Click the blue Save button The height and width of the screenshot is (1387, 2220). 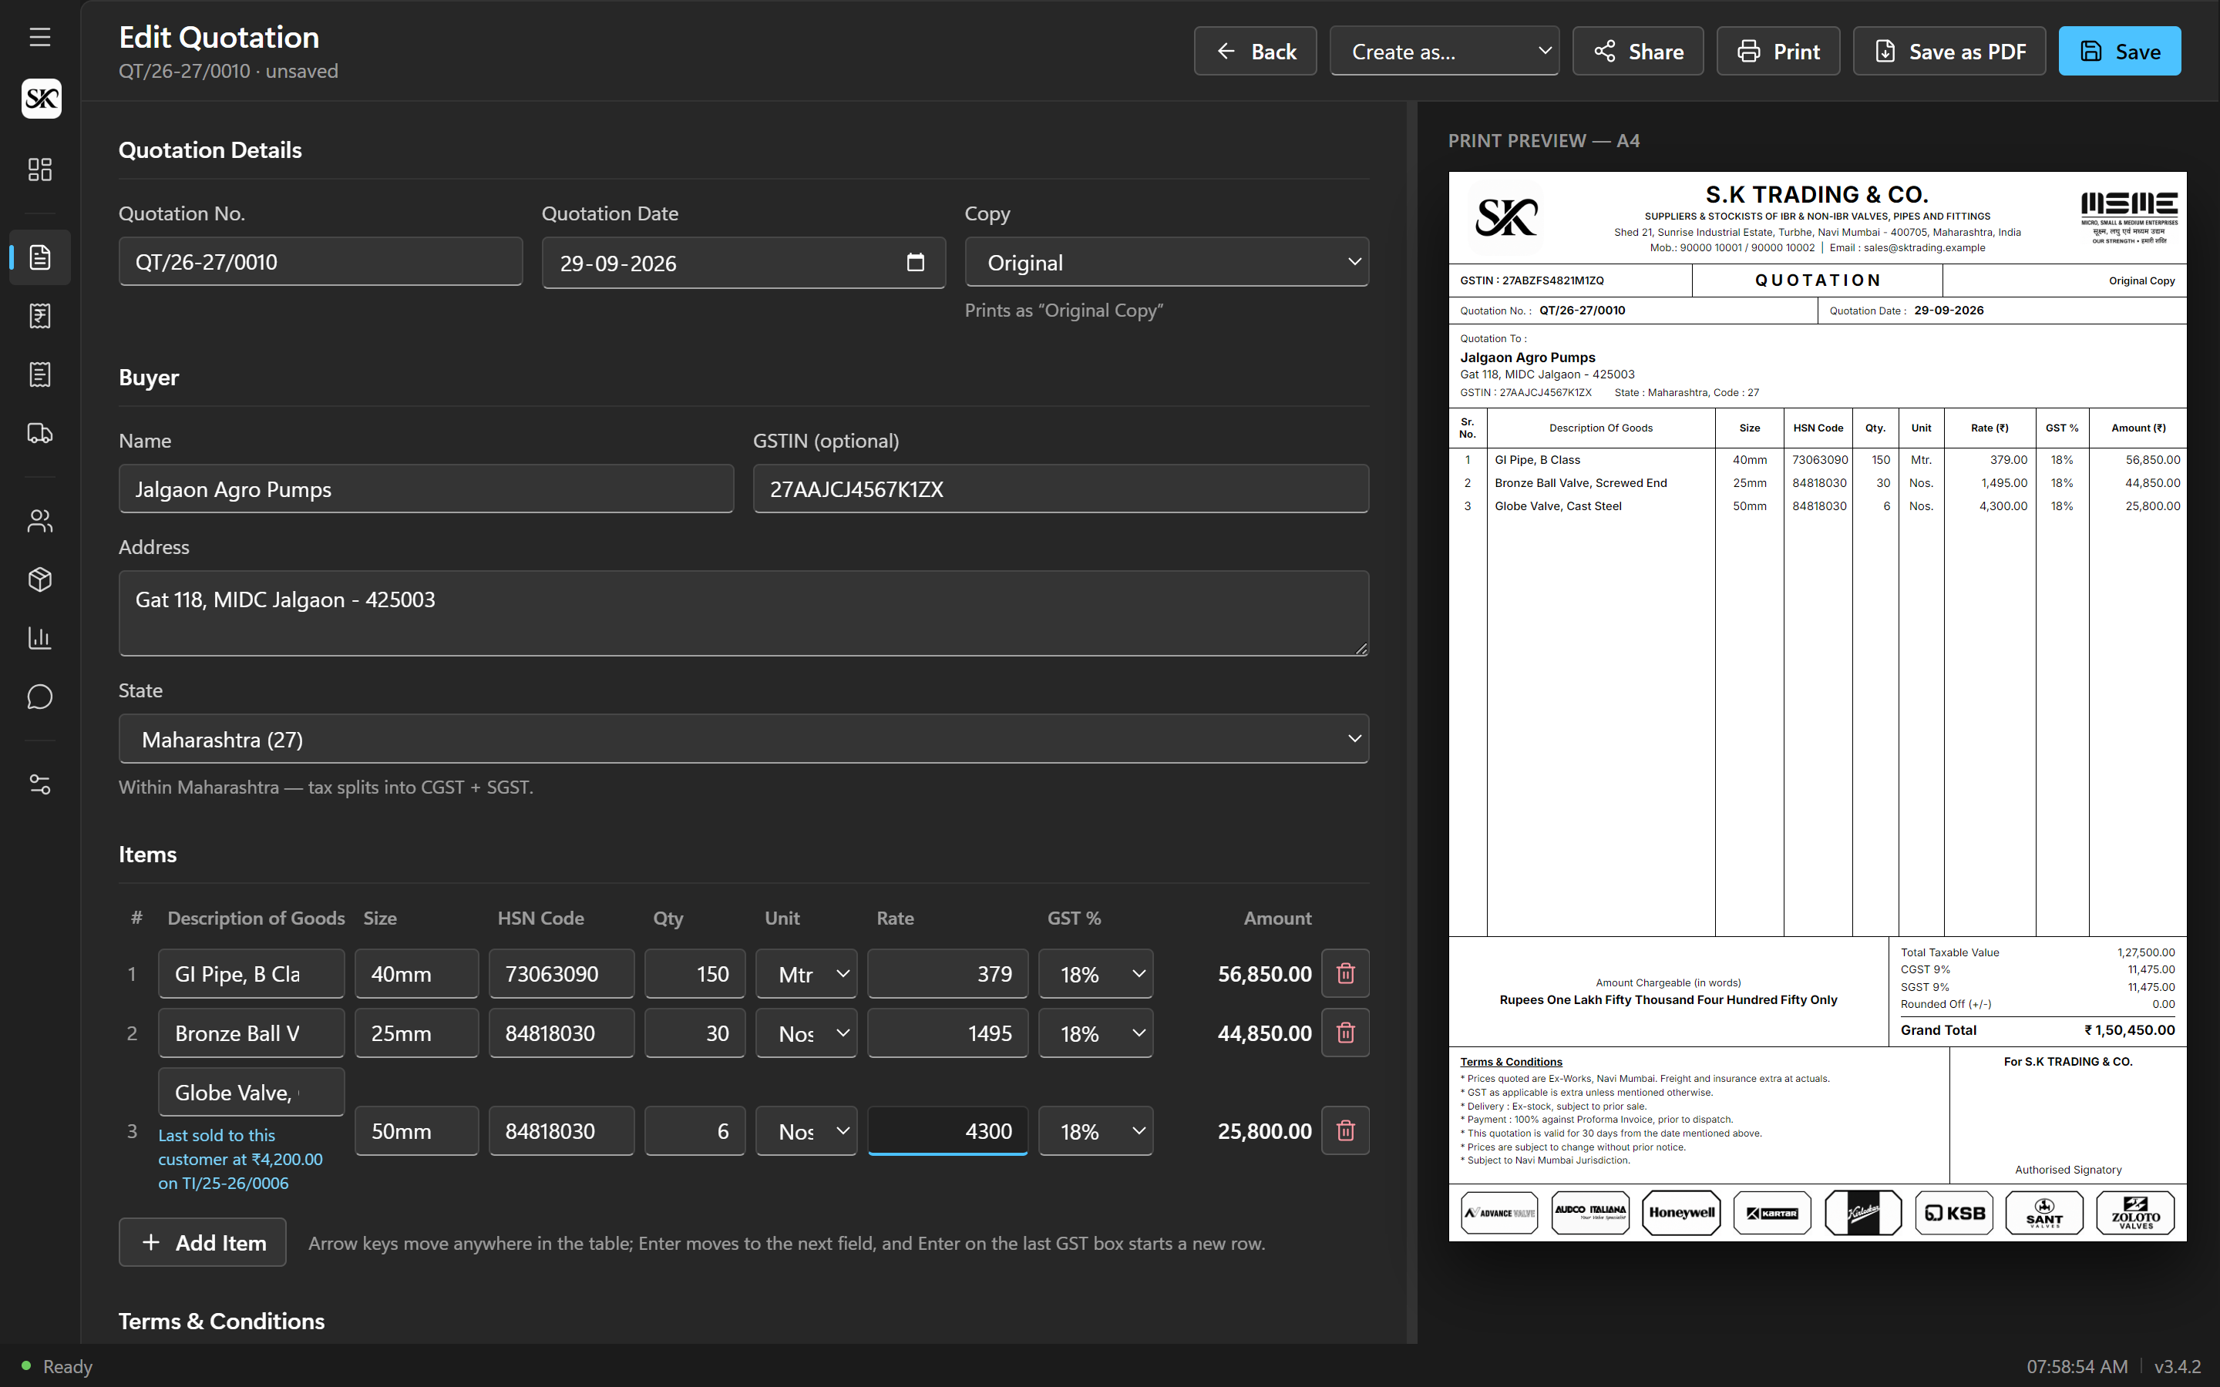(2119, 52)
